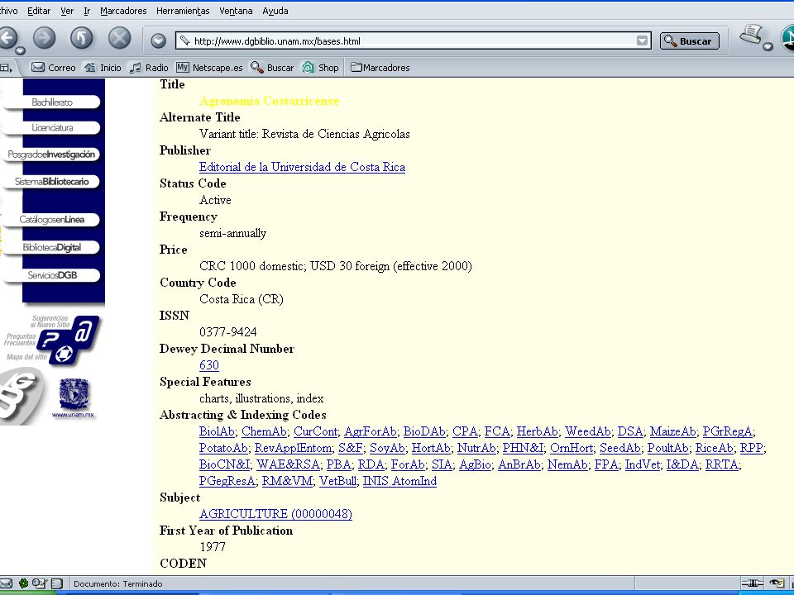Click the eye privacy icon in status bar

pos(777,583)
